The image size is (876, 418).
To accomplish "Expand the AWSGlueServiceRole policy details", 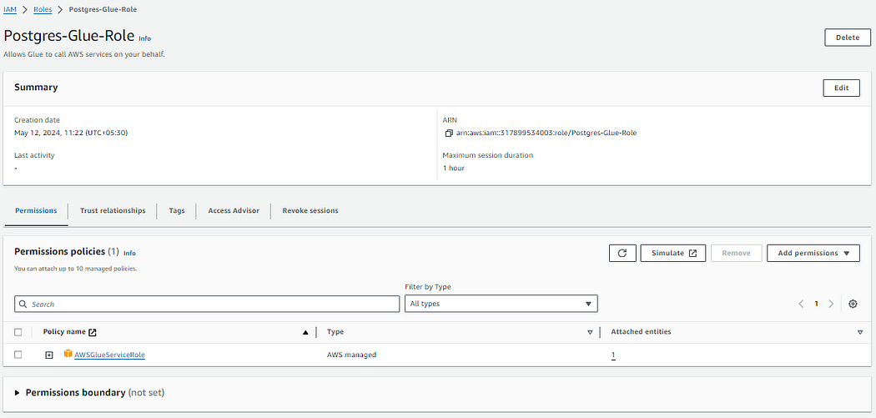I will [x=49, y=355].
